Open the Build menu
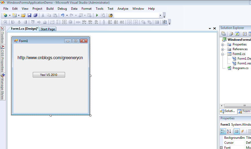Image resolution: width=251 pixels, height=149 pixels. tap(50, 9)
